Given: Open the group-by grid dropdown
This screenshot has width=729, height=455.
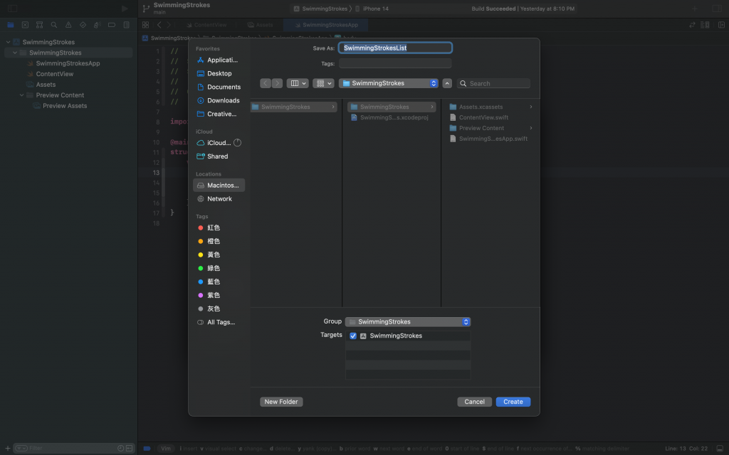Looking at the screenshot, I should [x=323, y=83].
